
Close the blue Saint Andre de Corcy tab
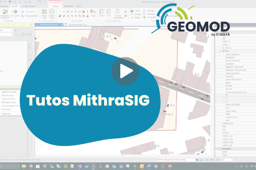62,25
